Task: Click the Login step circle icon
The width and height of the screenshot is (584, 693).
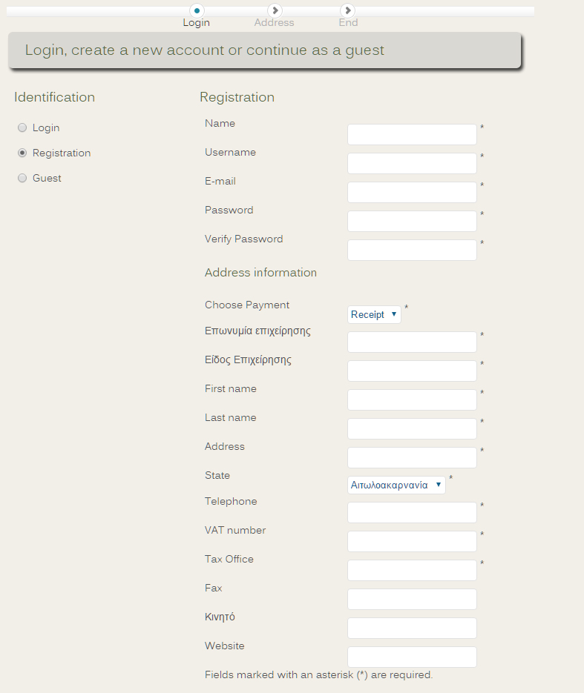Action: (x=197, y=10)
